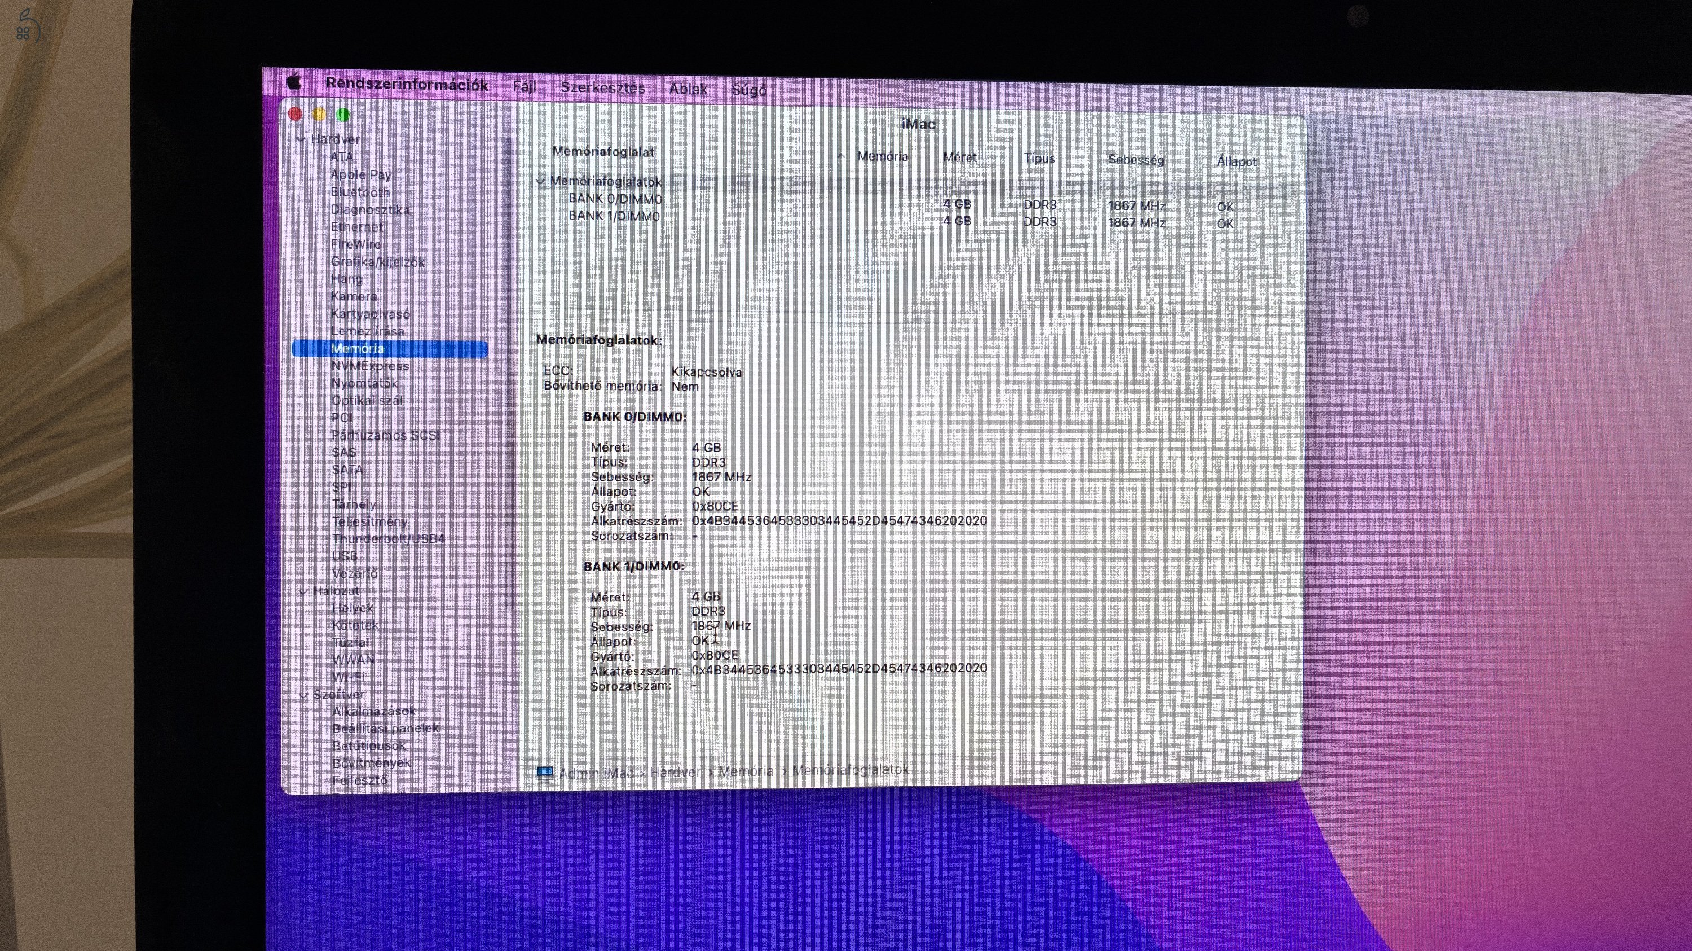The width and height of the screenshot is (1692, 951).
Task: Click the Típus column header
Action: 1039,158
